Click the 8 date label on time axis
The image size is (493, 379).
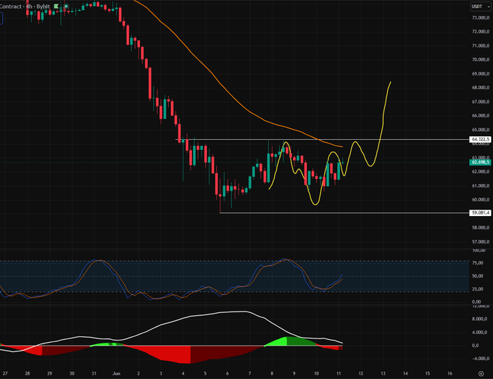point(272,373)
